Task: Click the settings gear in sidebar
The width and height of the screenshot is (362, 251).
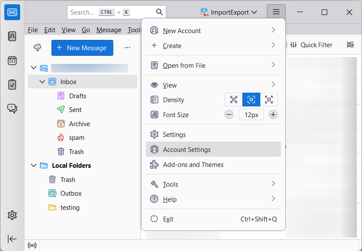Action: (12, 215)
